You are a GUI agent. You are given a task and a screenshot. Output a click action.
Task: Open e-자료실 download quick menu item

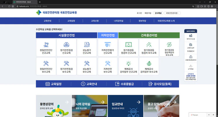pyautogui.click(x=191, y=67)
